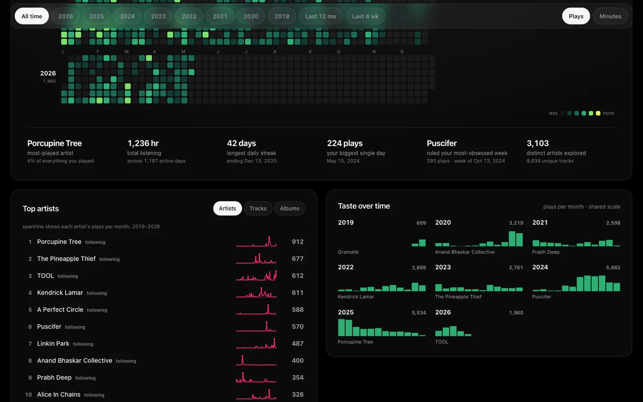This screenshot has height=402, width=643.
Task: Select the All time range pill
Action: point(32,16)
